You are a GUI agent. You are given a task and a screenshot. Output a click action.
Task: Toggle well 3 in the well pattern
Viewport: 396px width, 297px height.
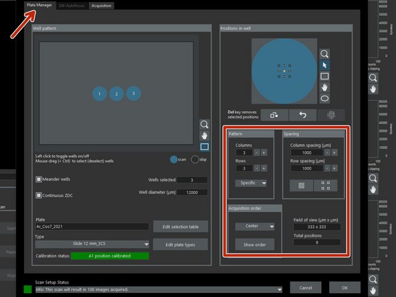click(x=134, y=93)
